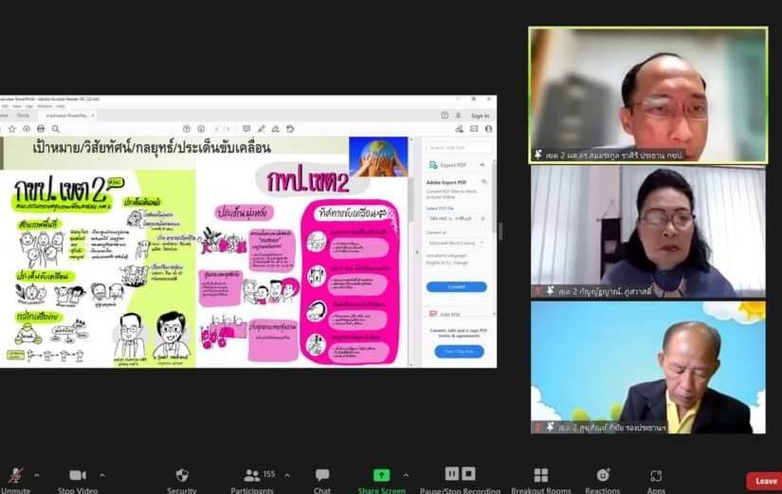
Task: Leave the meeting
Action: pos(765,481)
